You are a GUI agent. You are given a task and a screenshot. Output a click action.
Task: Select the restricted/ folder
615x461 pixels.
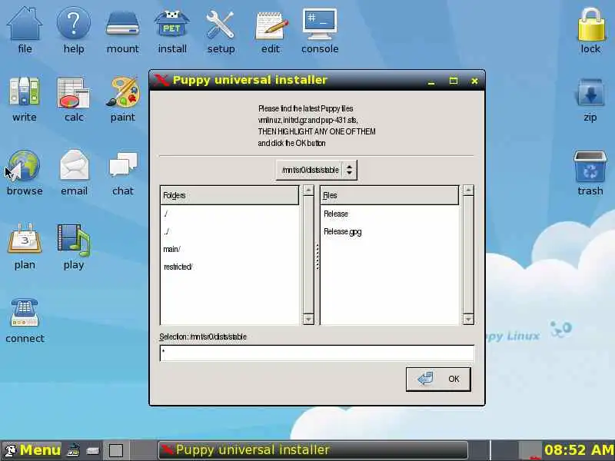pos(229,267)
